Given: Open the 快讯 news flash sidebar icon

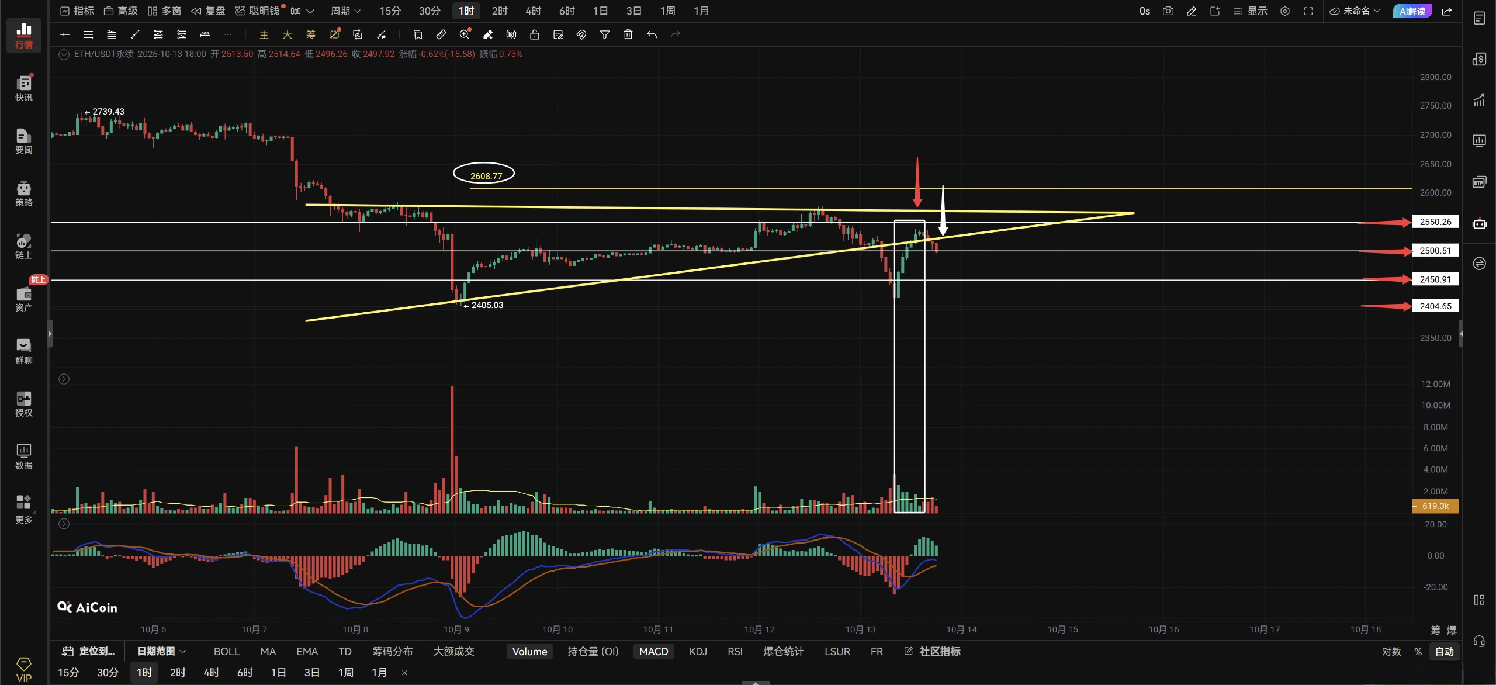Looking at the screenshot, I should (24, 88).
